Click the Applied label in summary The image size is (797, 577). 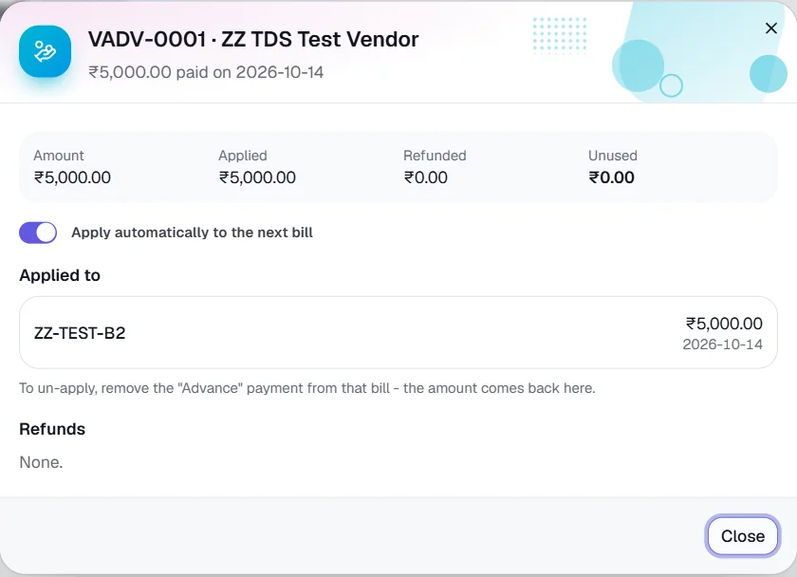click(243, 156)
